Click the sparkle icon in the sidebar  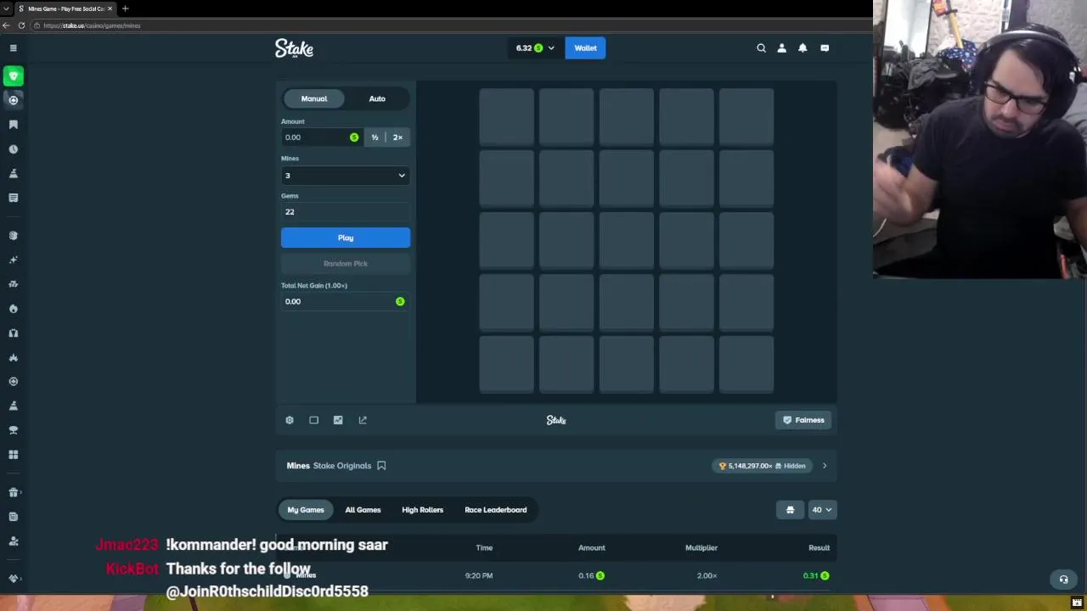coord(13,260)
